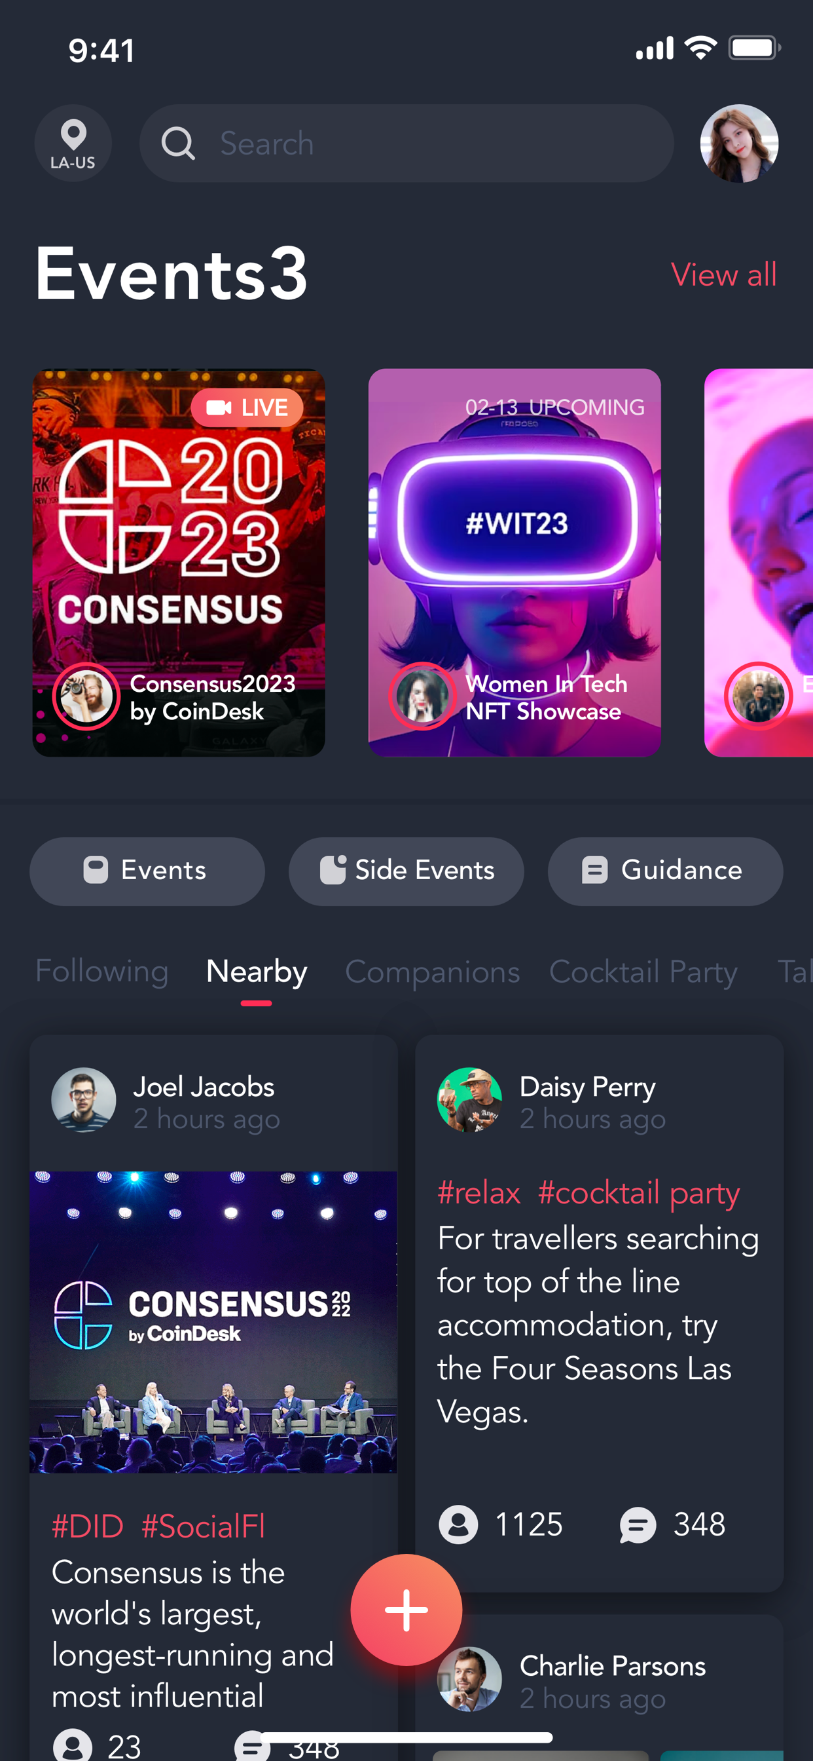Switch to the Following tab

(102, 972)
